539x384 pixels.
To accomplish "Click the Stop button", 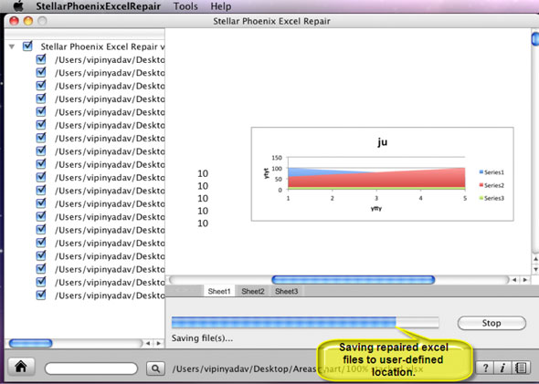I will (491, 323).
